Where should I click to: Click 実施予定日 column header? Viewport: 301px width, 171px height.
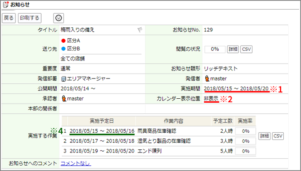pos(101,121)
